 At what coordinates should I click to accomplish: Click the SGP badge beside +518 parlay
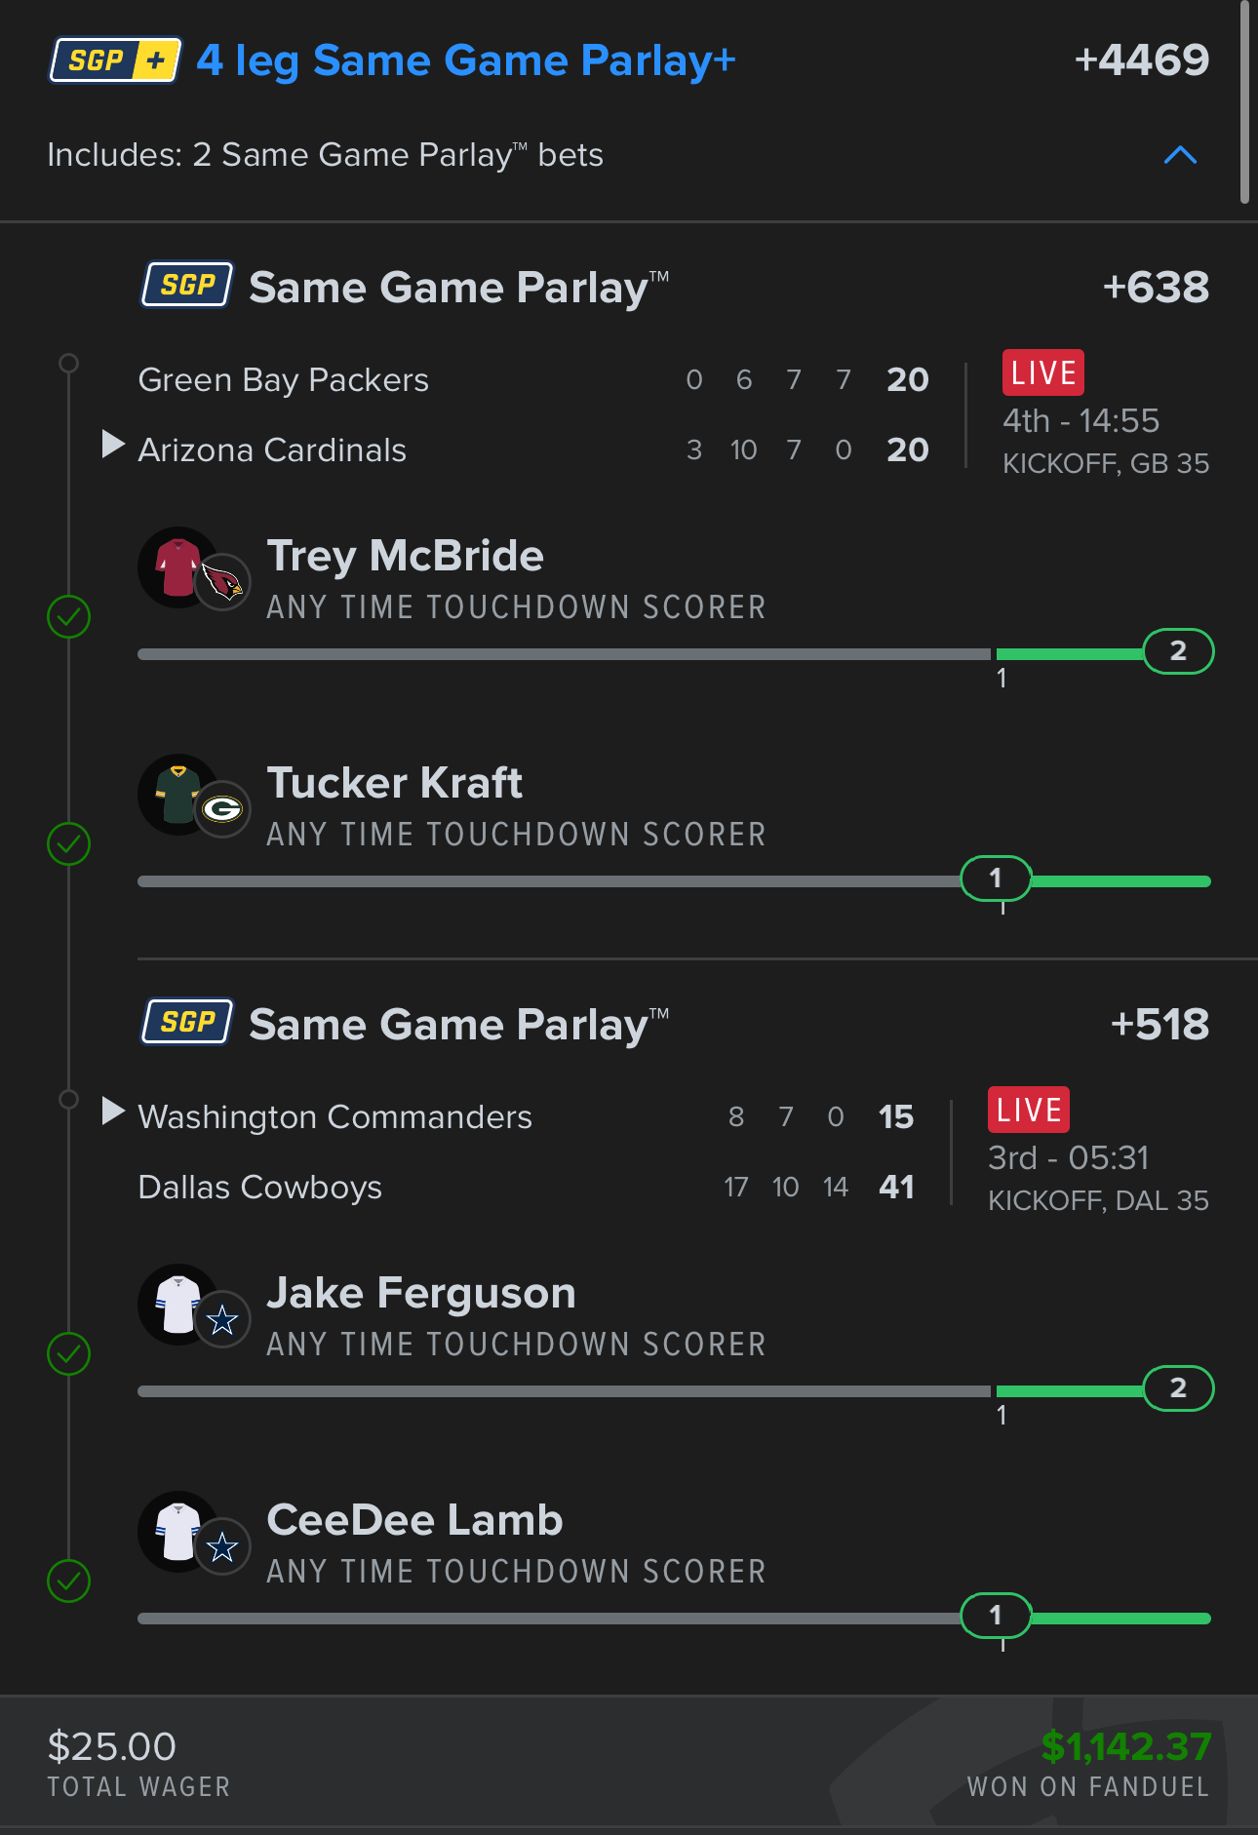(187, 1022)
